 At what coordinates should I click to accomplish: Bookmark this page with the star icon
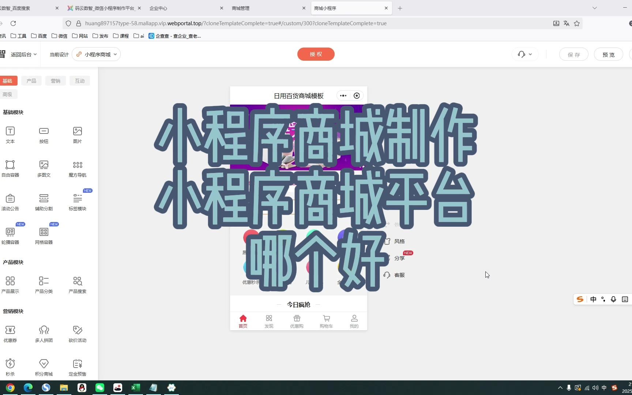click(x=577, y=23)
